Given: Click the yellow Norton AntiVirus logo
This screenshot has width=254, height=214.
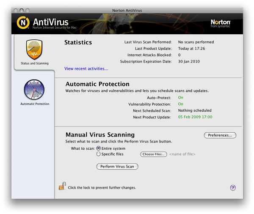Looking at the screenshot, I should 23,22.
